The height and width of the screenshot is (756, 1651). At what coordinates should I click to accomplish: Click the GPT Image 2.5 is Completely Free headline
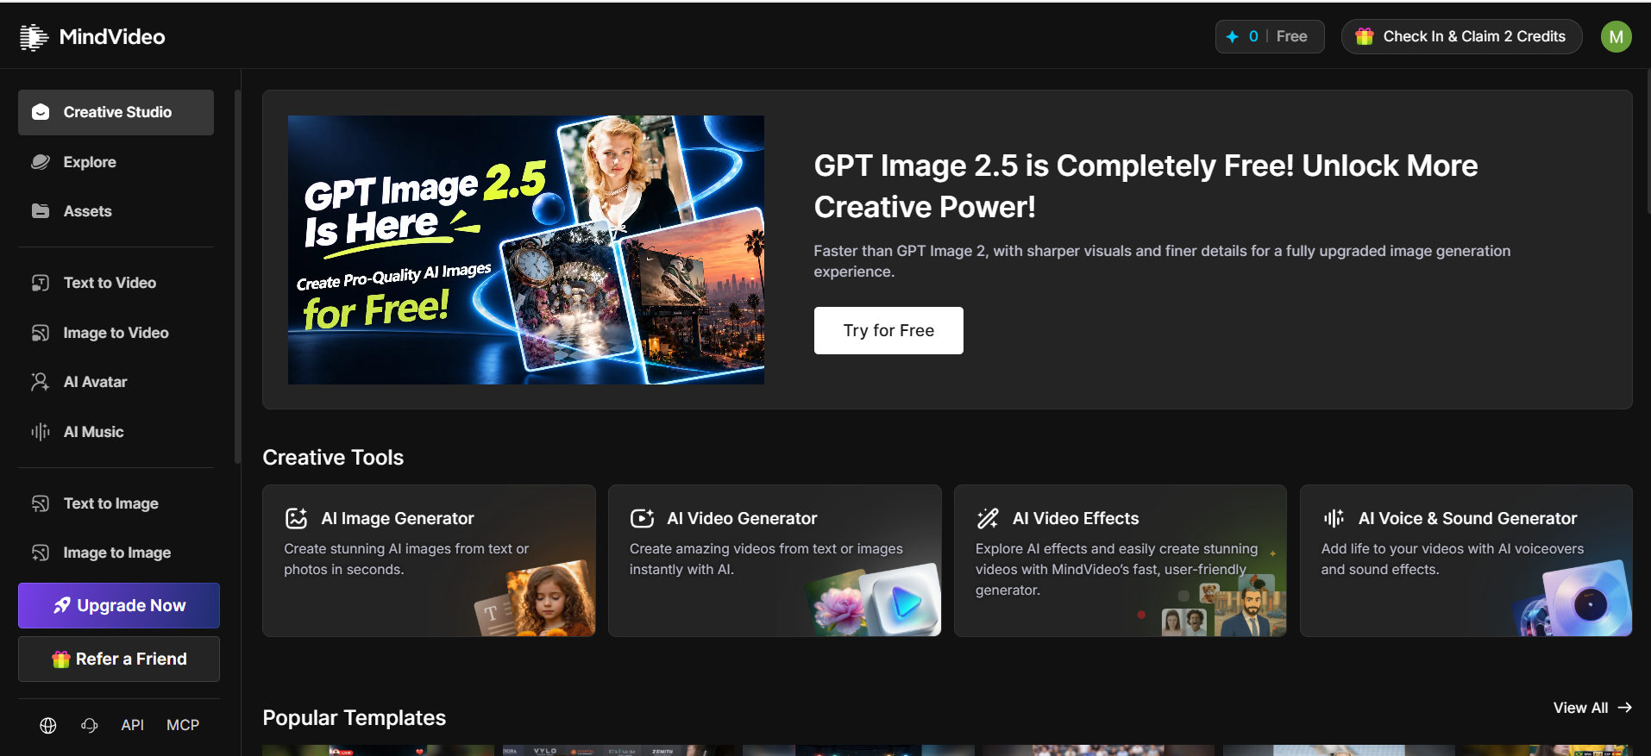pos(1146,186)
